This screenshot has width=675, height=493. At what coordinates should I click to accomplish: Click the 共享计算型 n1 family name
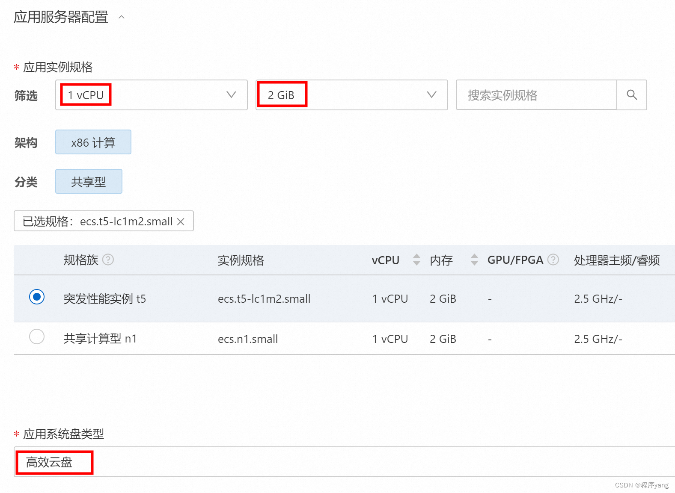[100, 339]
